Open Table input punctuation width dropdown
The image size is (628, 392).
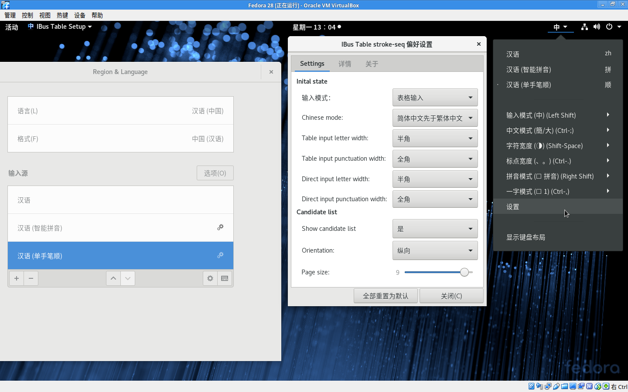(x=435, y=159)
